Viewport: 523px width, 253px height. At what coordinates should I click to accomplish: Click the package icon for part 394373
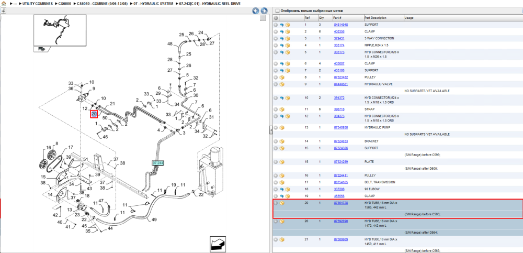click(x=288, y=116)
